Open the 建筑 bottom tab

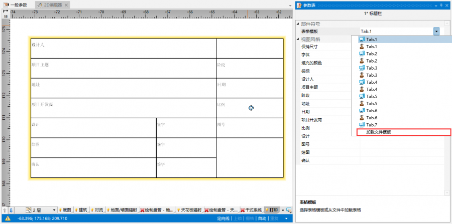[x=82, y=210]
